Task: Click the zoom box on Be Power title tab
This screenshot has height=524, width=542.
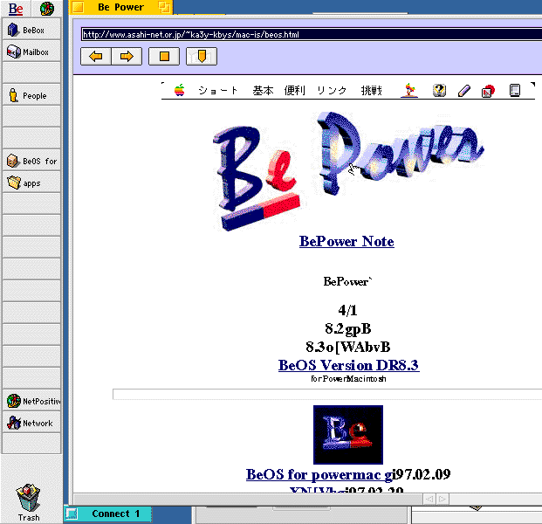Action: pyautogui.click(x=164, y=7)
